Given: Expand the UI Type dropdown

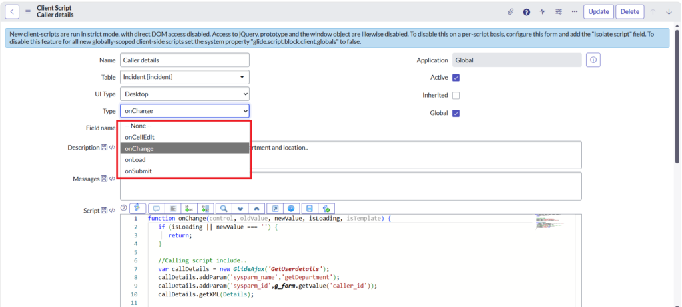Looking at the screenshot, I should click(184, 94).
